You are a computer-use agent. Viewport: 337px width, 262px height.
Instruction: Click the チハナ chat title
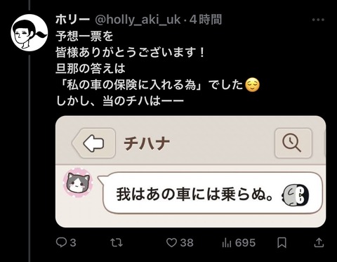147,143
